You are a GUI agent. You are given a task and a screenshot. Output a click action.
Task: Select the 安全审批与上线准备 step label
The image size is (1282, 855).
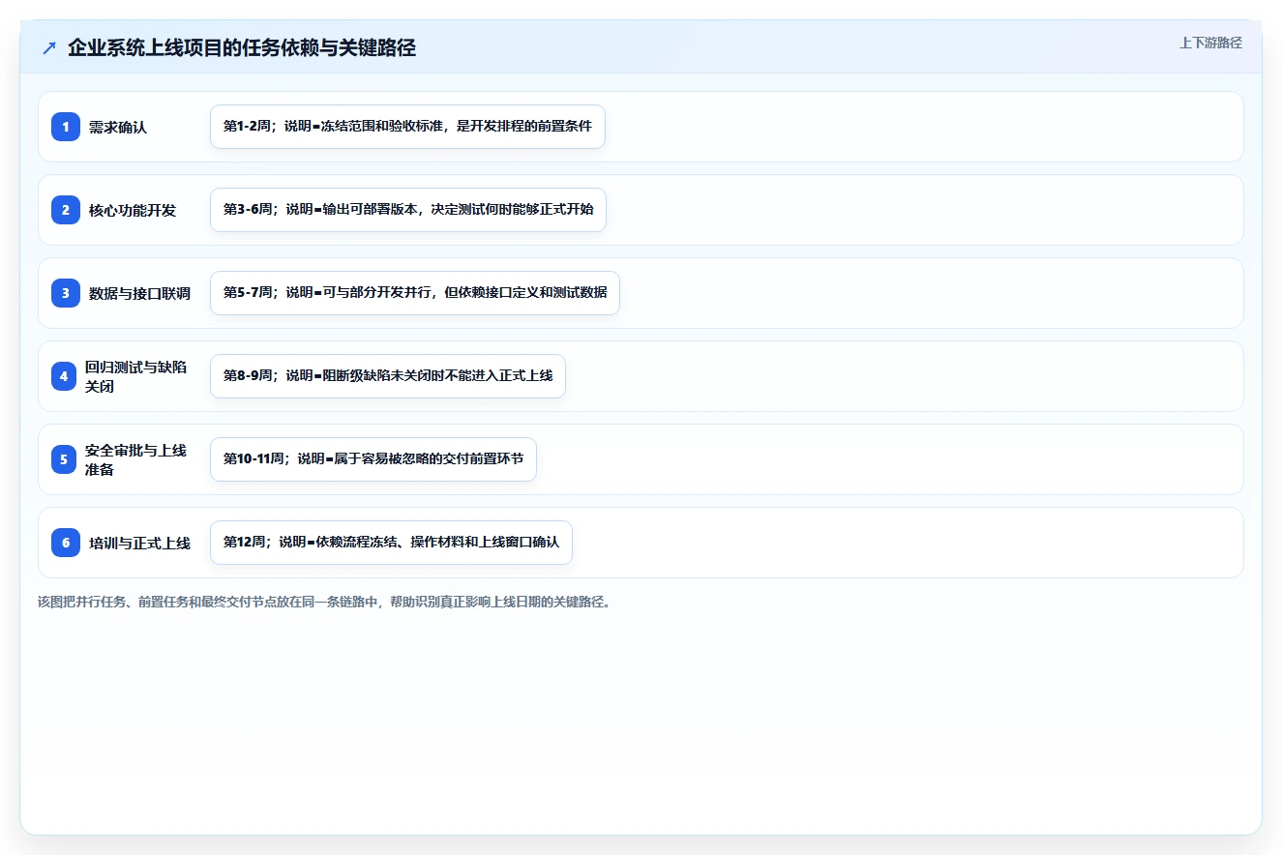pyautogui.click(x=136, y=459)
